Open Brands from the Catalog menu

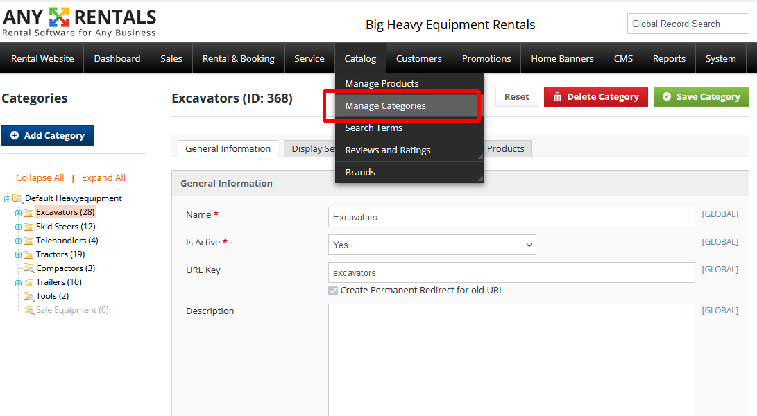click(x=360, y=173)
